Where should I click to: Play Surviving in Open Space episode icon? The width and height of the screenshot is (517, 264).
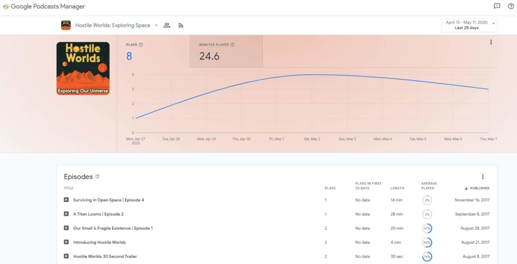tap(66, 200)
